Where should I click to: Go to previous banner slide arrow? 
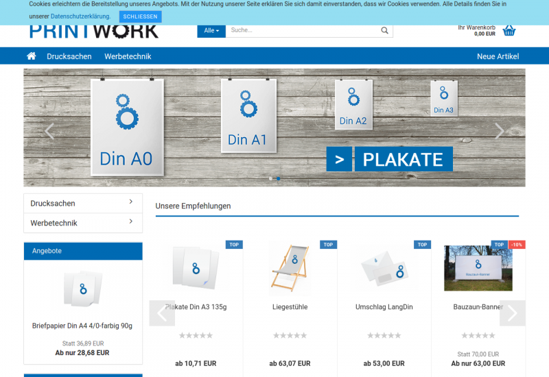click(x=49, y=131)
